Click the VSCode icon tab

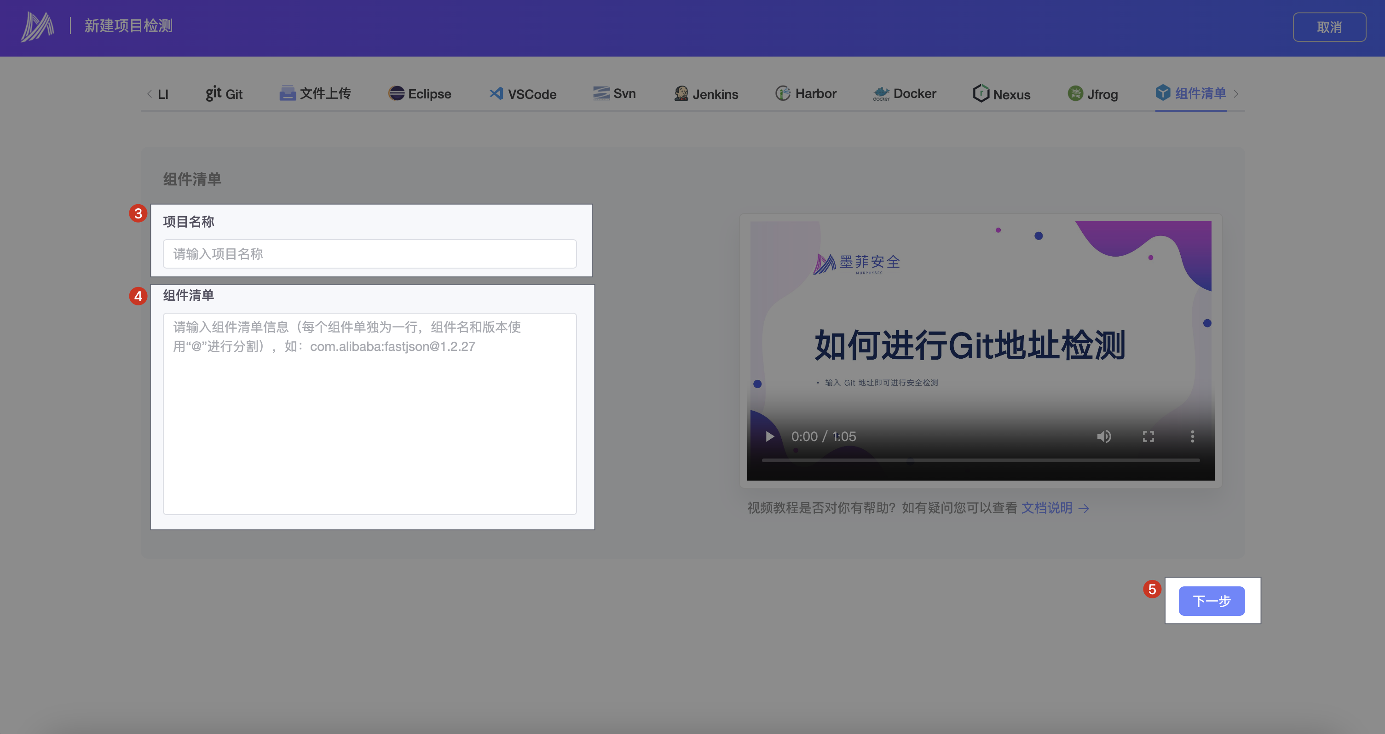tap(496, 93)
